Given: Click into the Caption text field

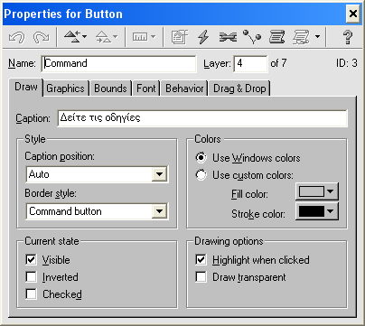Looking at the screenshot, I should tap(202, 118).
